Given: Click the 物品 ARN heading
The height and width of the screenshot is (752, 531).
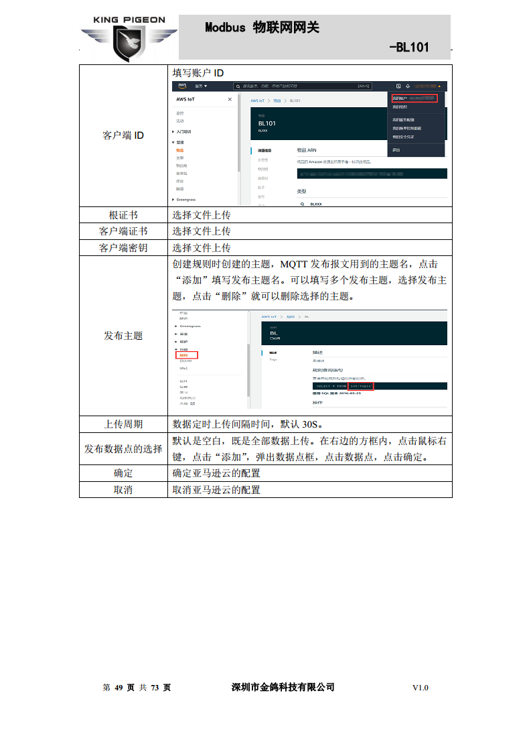Looking at the screenshot, I should pyautogui.click(x=307, y=150).
